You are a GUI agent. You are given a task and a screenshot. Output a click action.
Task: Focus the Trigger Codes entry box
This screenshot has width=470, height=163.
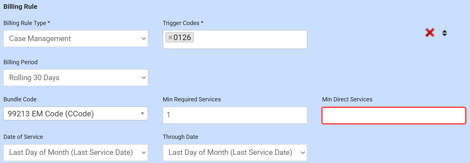pyautogui.click(x=249, y=40)
